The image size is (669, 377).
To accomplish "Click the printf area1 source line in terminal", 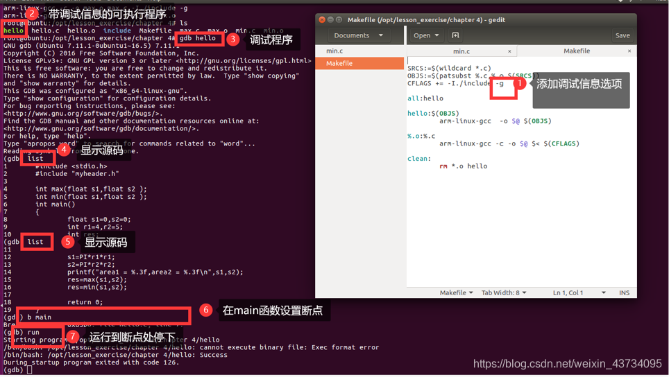I will [155, 272].
